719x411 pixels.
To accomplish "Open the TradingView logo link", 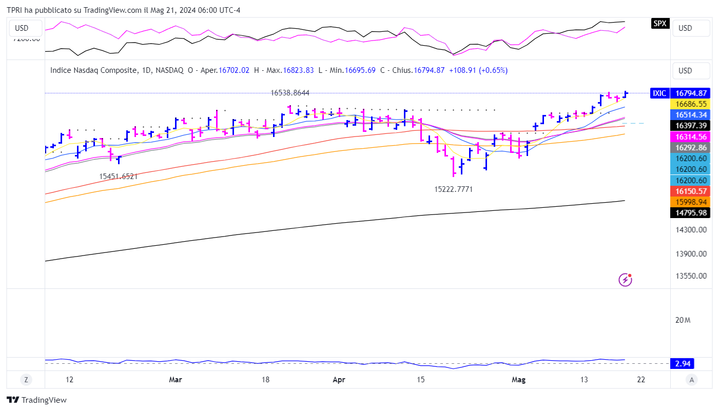I will tap(36, 400).
